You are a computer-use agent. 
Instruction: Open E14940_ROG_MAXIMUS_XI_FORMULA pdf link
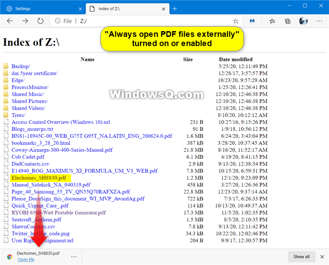point(84,171)
